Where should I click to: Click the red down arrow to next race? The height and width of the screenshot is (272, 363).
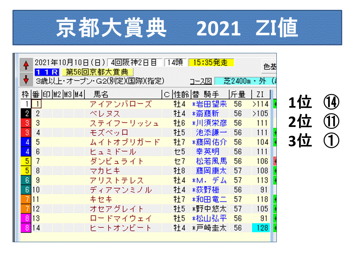(x=26, y=79)
